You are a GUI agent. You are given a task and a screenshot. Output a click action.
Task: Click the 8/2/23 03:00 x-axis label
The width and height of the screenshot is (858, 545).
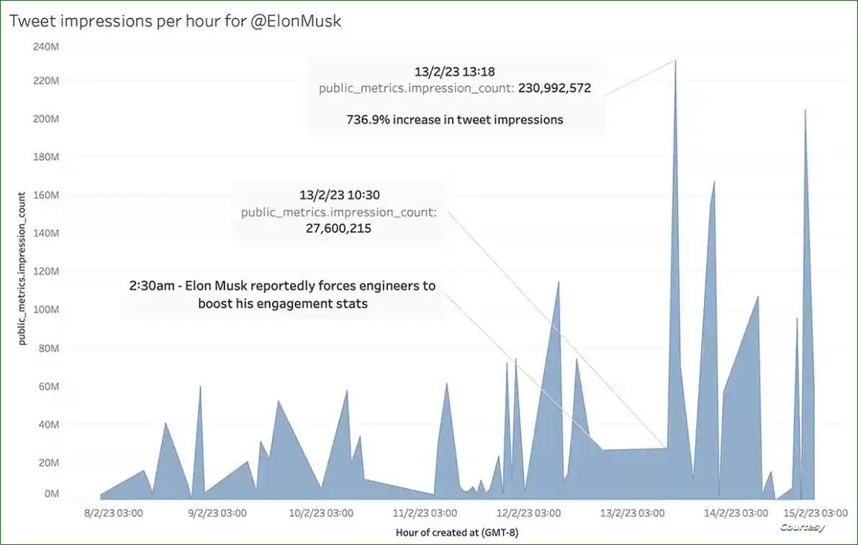tap(114, 513)
